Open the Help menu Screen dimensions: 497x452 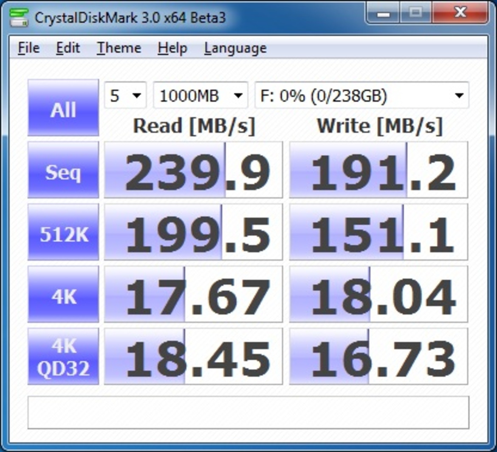[172, 48]
